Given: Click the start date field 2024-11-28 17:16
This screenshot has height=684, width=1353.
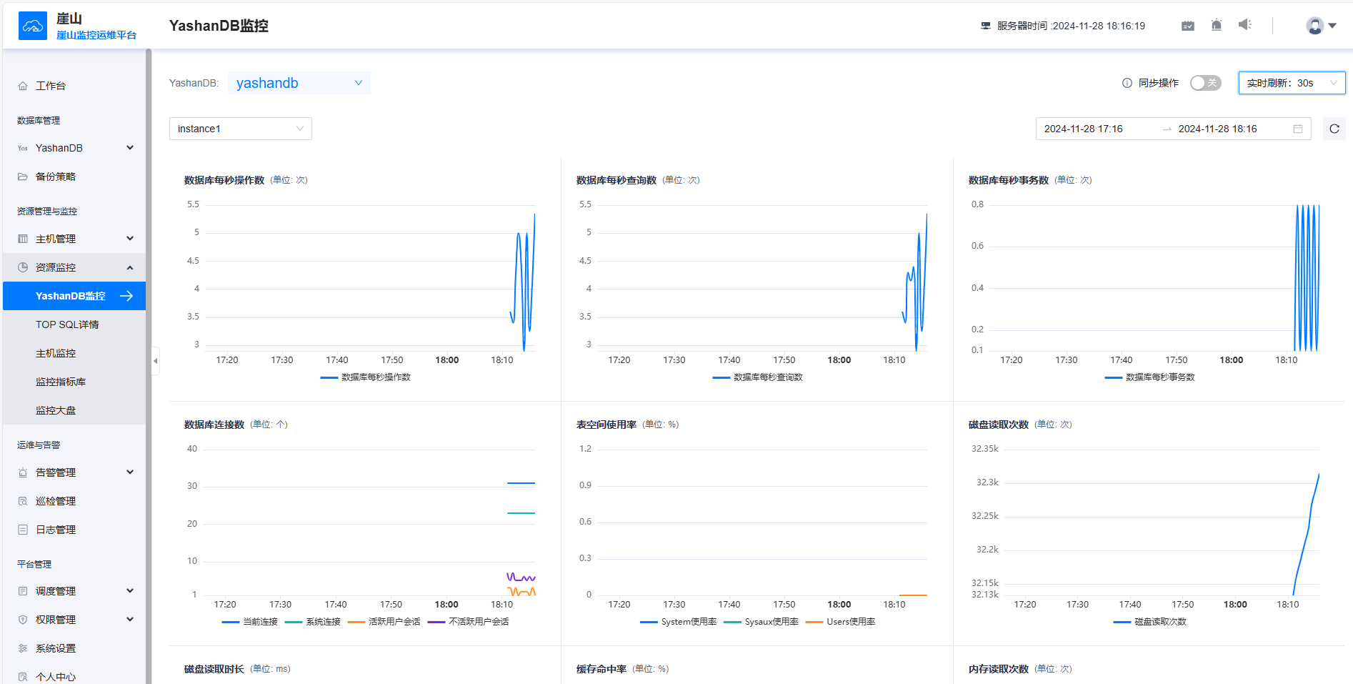Looking at the screenshot, I should pyautogui.click(x=1083, y=129).
